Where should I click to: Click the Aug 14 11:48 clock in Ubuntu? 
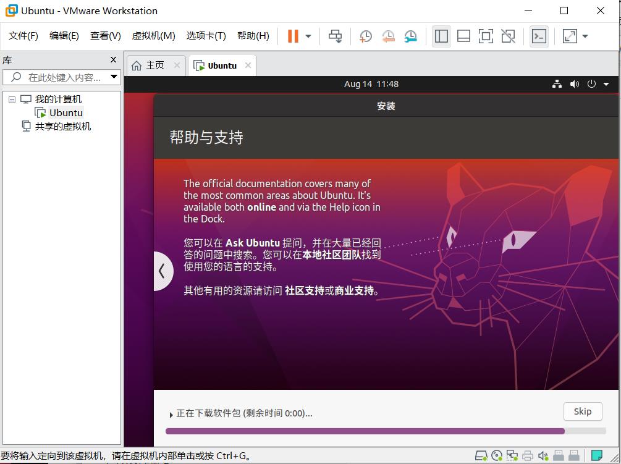tap(371, 84)
